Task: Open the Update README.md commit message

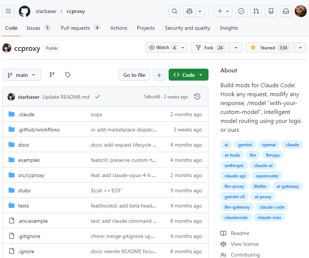Action: [66, 97]
